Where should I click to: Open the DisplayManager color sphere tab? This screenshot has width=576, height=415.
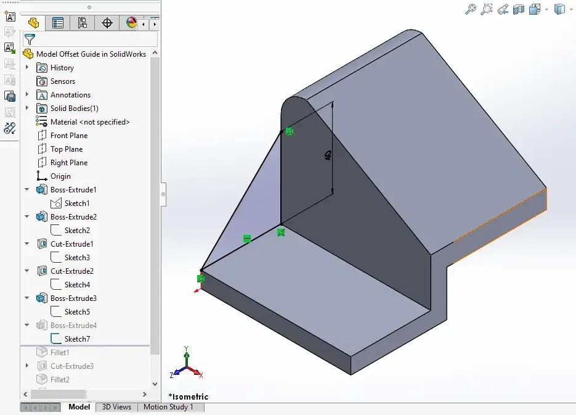pos(131,23)
